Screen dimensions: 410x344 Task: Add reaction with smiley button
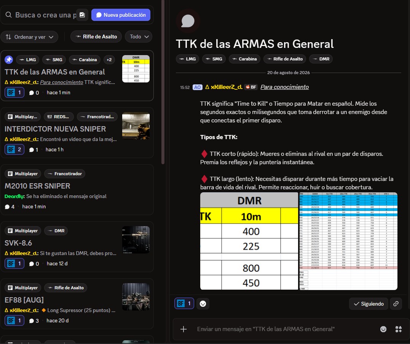(x=203, y=304)
